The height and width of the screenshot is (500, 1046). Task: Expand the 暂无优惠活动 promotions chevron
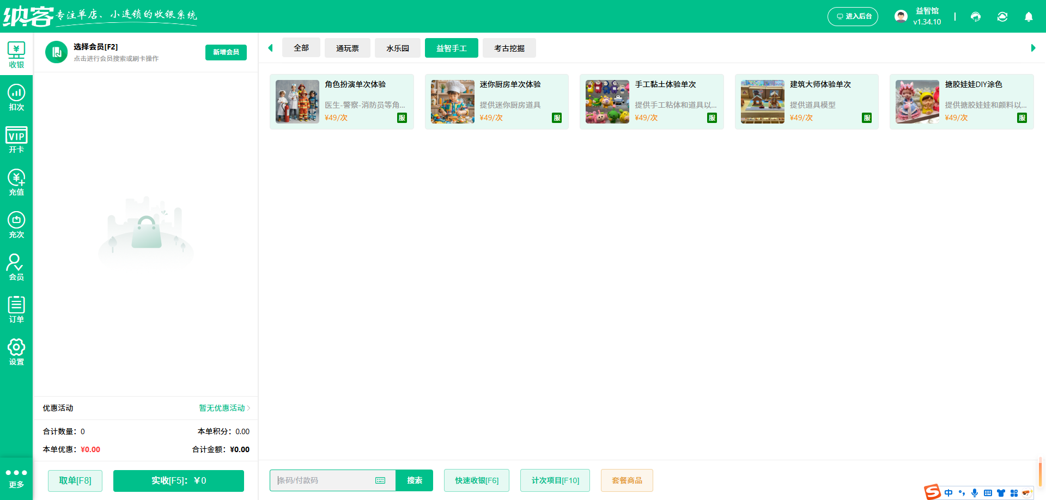tap(248, 408)
